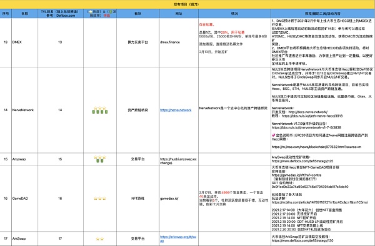Select the GameDAO name cell

pos(24,198)
